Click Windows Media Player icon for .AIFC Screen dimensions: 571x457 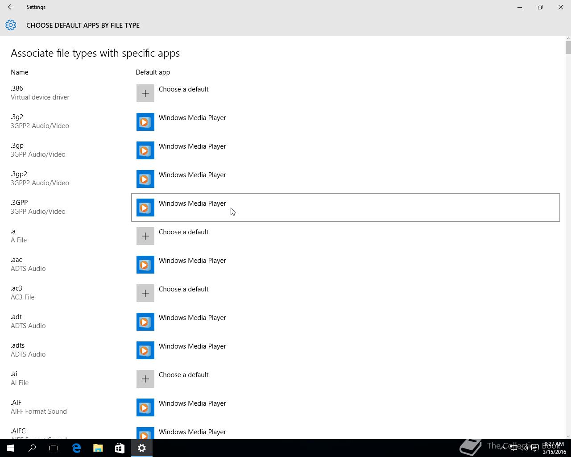tap(145, 433)
